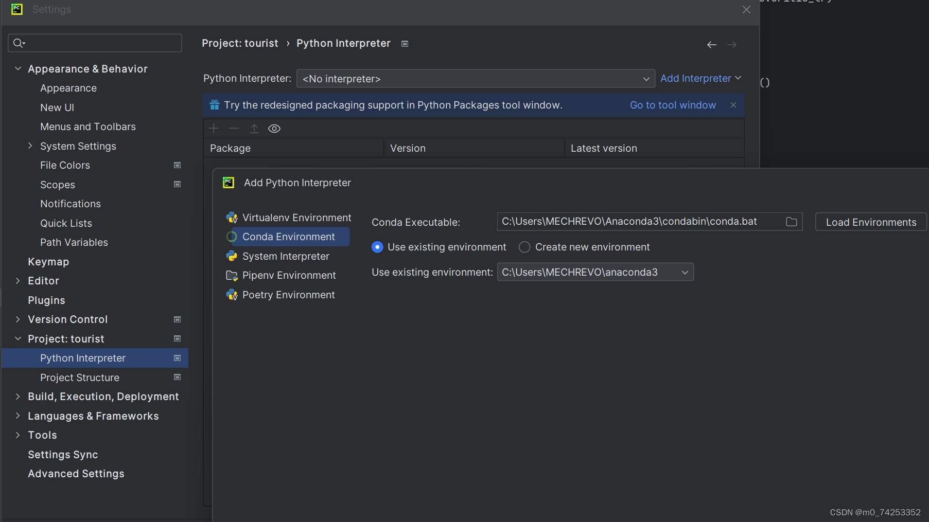Sort by Latest version column header
This screenshot has width=929, height=522.
point(655,148)
